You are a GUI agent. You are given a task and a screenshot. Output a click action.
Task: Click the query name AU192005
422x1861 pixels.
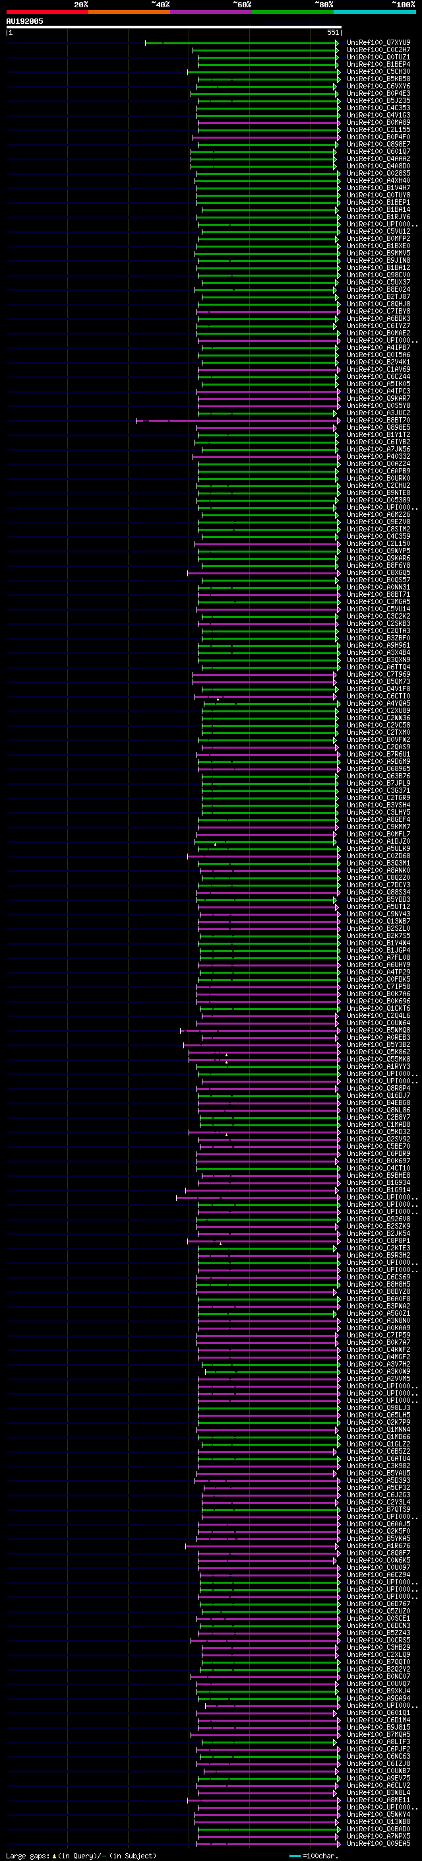pyautogui.click(x=24, y=21)
